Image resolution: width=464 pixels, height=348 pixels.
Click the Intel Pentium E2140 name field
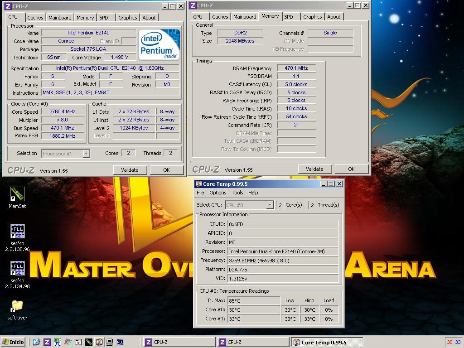[88, 33]
